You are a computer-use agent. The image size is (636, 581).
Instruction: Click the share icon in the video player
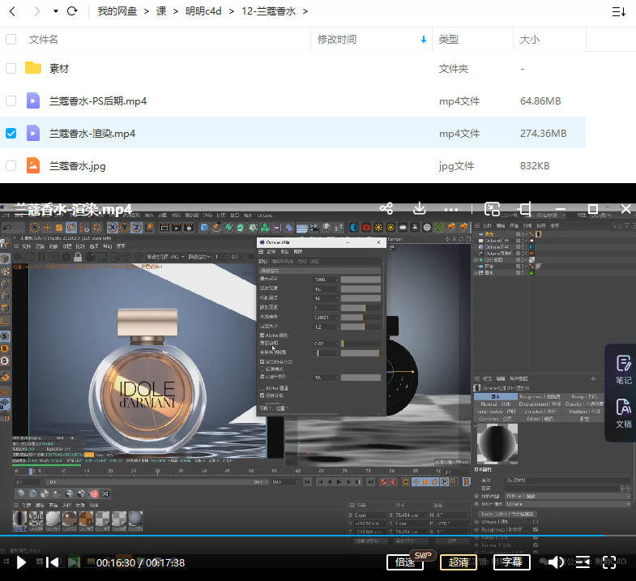(386, 209)
